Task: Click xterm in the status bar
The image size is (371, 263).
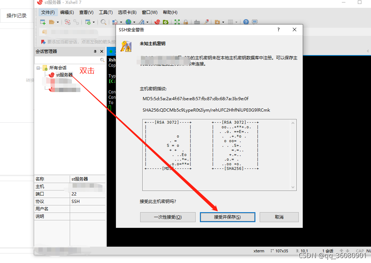Action: (x=259, y=251)
